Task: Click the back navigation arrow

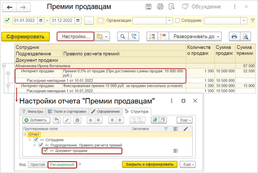Action: click(9, 7)
